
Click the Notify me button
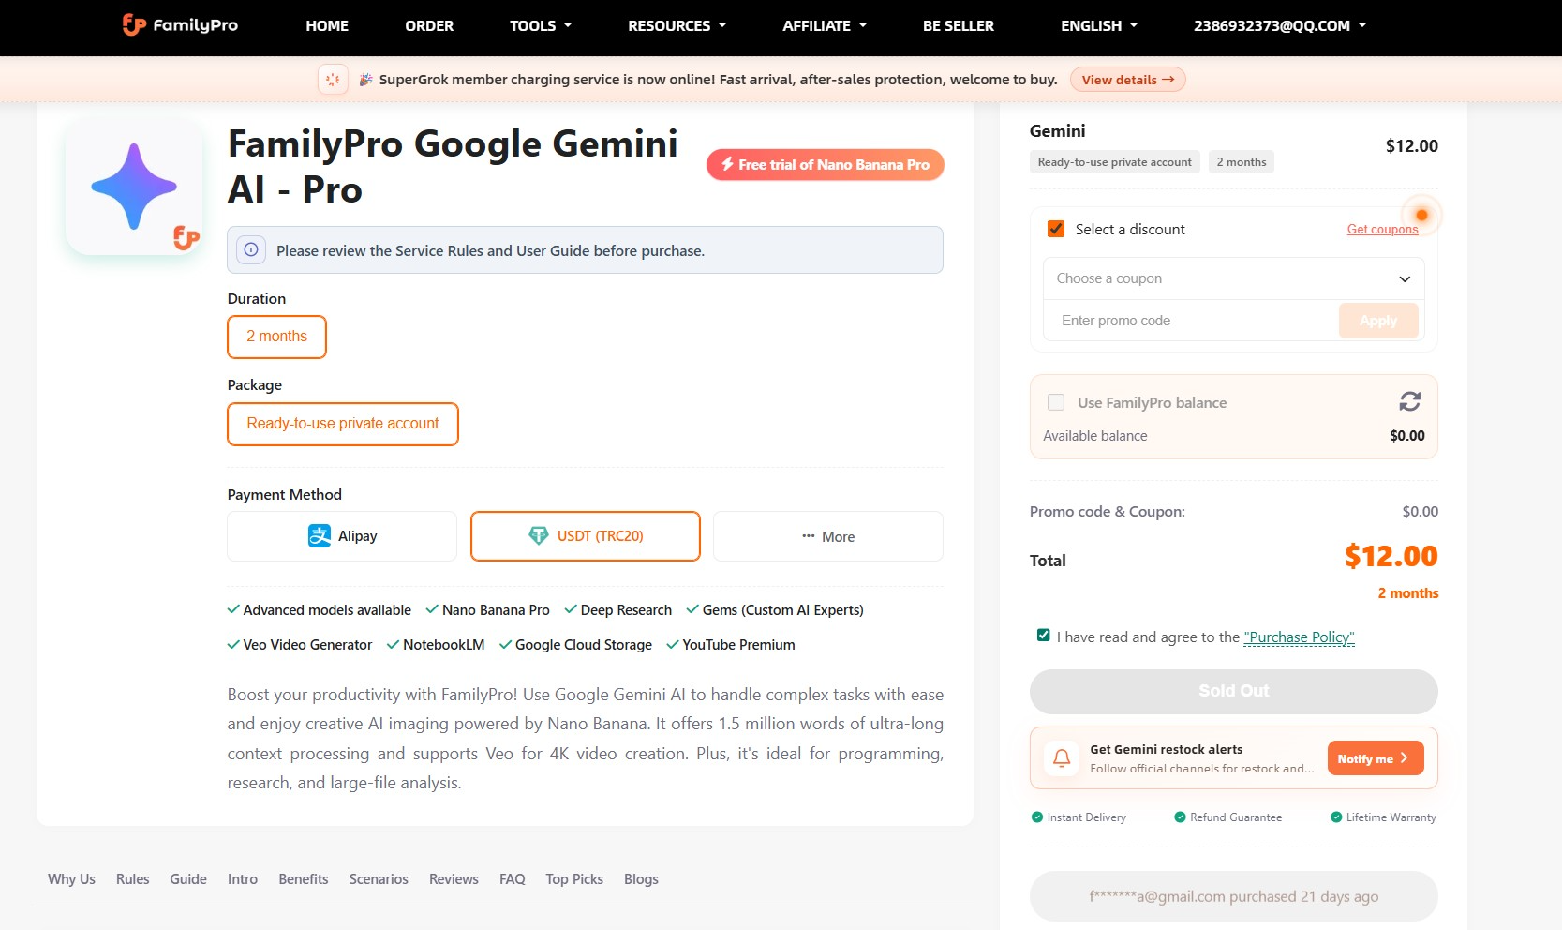click(1376, 758)
